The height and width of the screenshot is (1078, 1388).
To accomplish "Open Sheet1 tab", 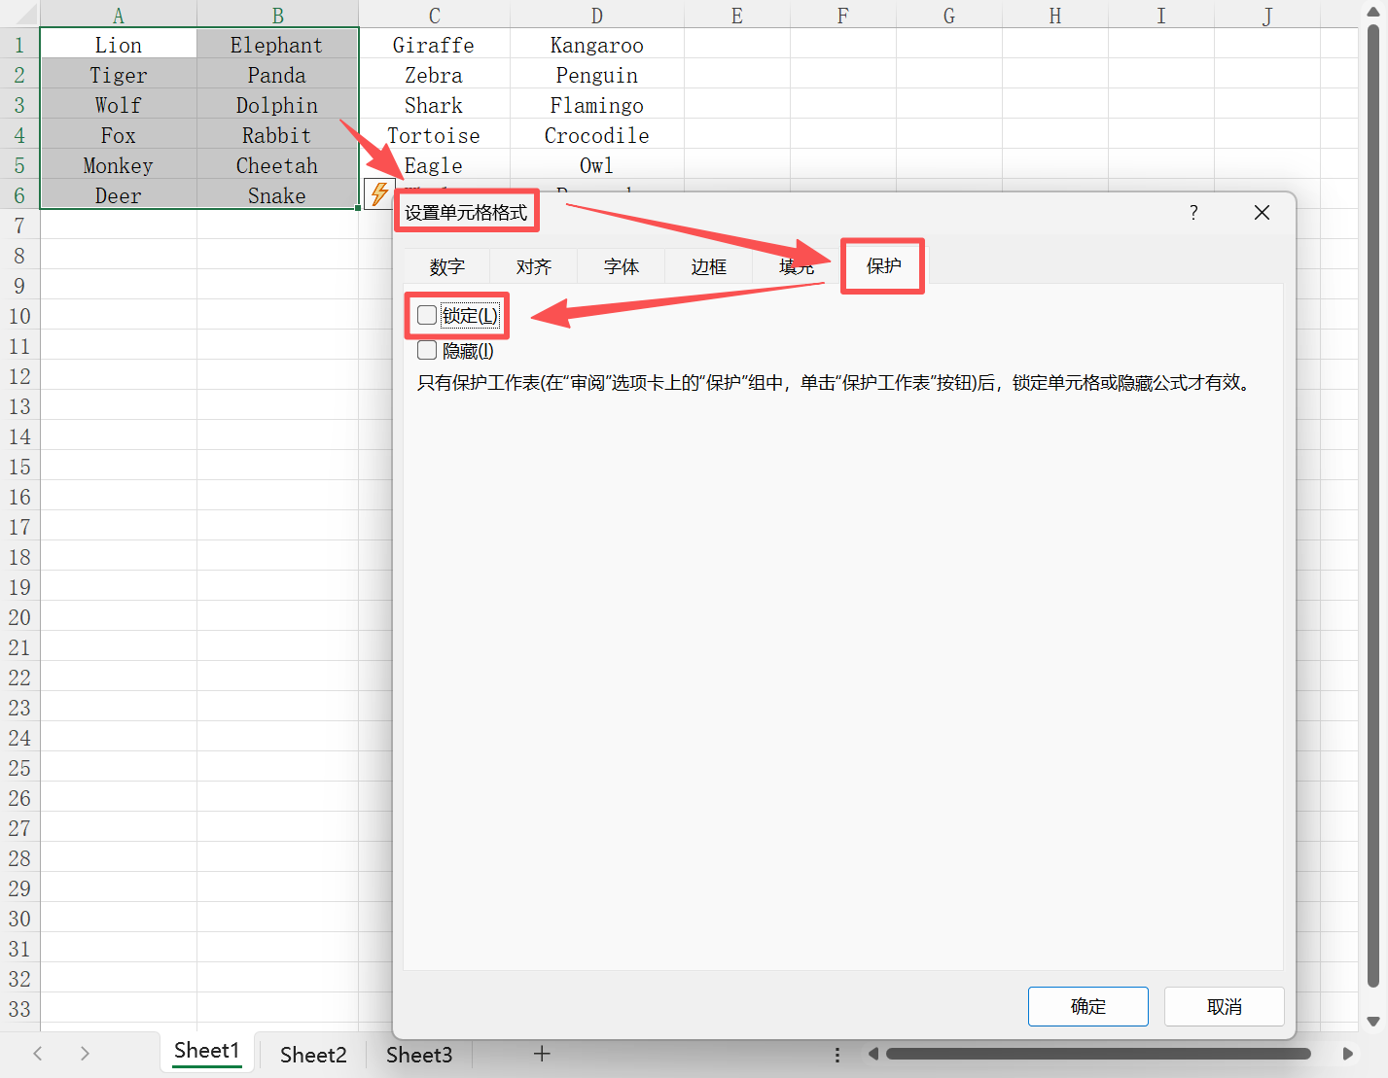I will [207, 1051].
